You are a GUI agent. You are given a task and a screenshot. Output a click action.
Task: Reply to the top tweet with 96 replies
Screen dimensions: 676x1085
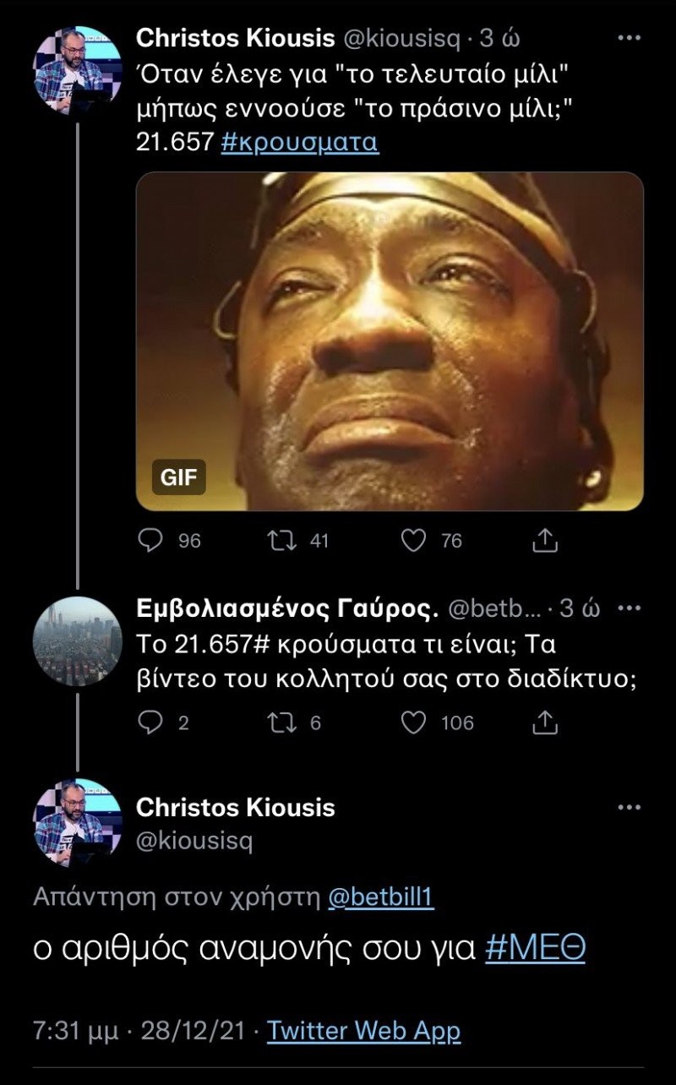point(150,540)
